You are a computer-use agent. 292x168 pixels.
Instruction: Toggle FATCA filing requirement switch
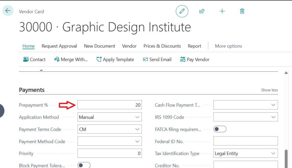tap(220, 129)
